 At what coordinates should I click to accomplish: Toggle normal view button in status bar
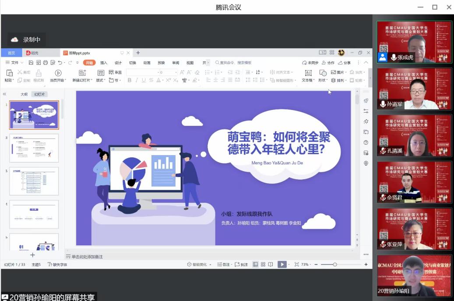[x=255, y=264]
